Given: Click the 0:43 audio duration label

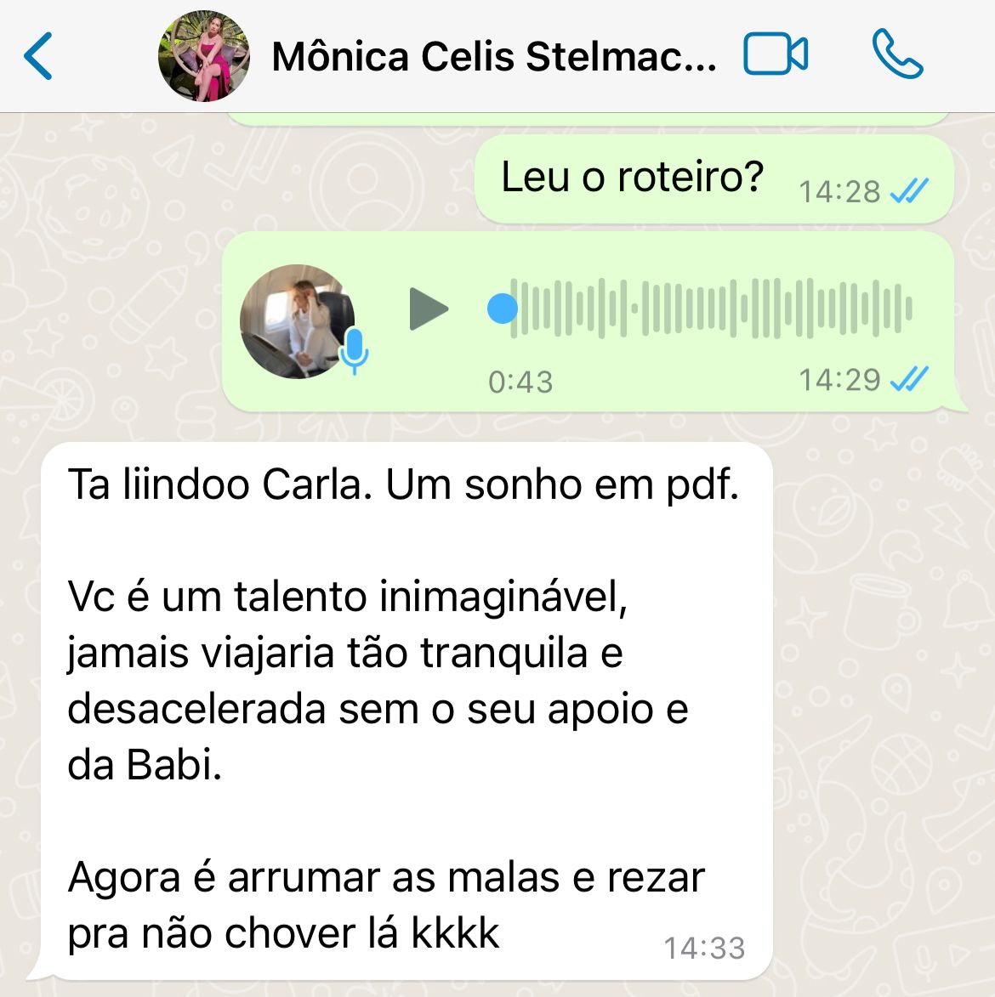Looking at the screenshot, I should [520, 382].
